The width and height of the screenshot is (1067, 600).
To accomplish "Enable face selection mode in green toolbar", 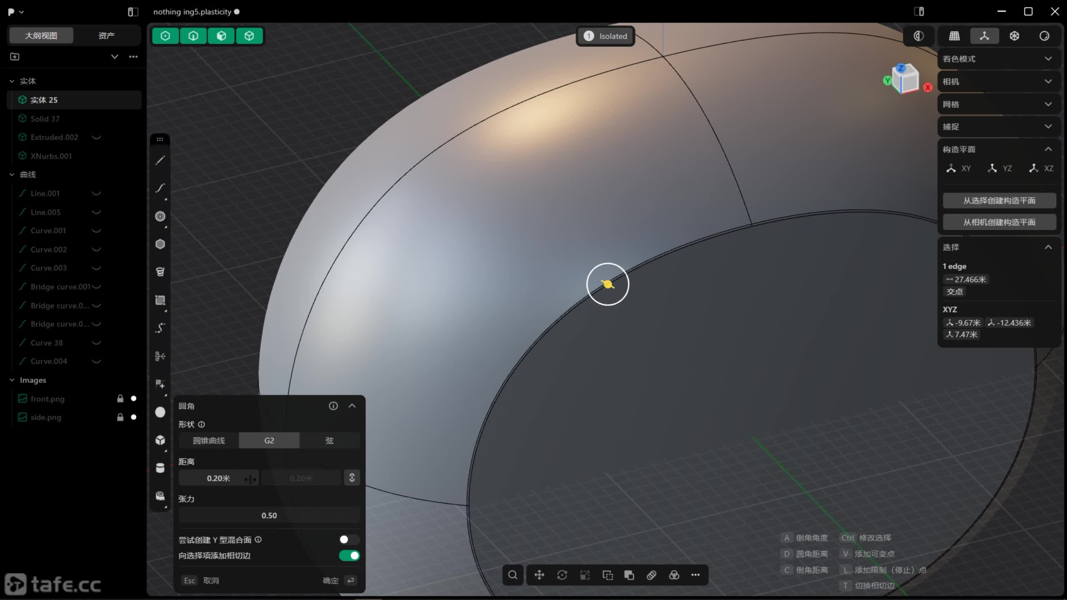I will (221, 36).
